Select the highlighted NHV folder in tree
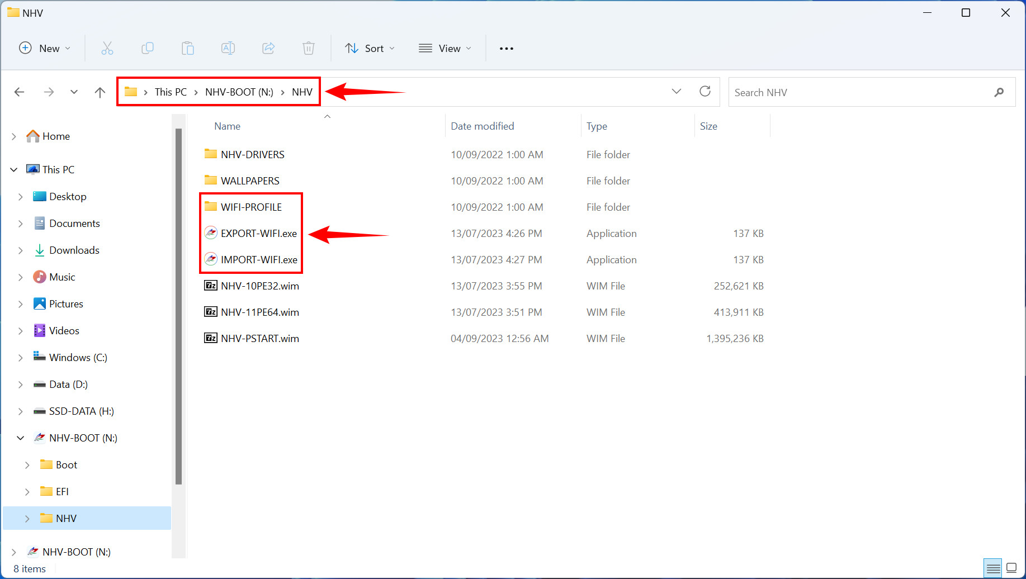1026x579 pixels. click(x=87, y=518)
